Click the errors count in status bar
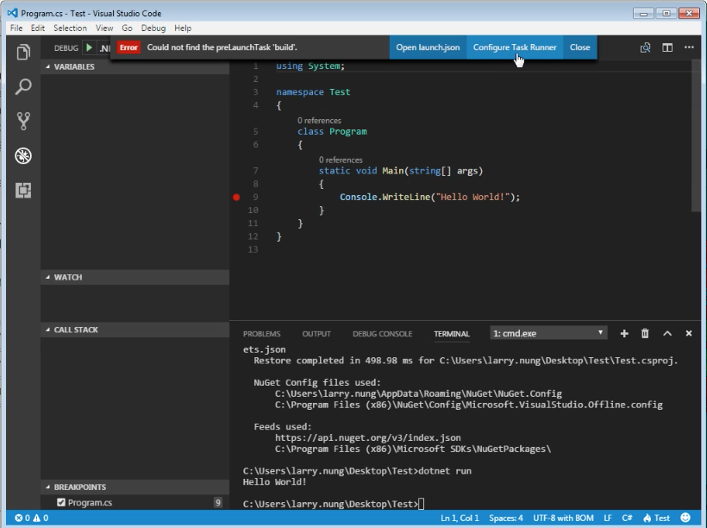Image resolution: width=707 pixels, height=528 pixels. tap(22, 518)
